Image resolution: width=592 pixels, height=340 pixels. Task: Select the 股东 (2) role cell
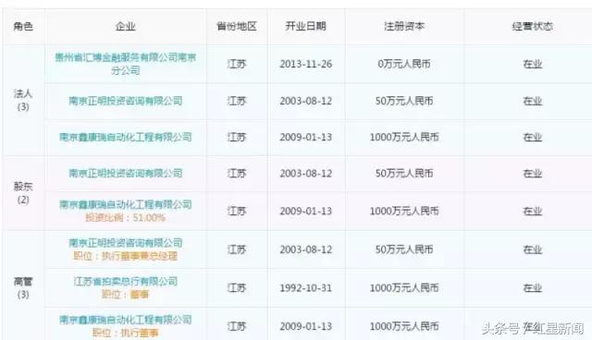click(23, 192)
